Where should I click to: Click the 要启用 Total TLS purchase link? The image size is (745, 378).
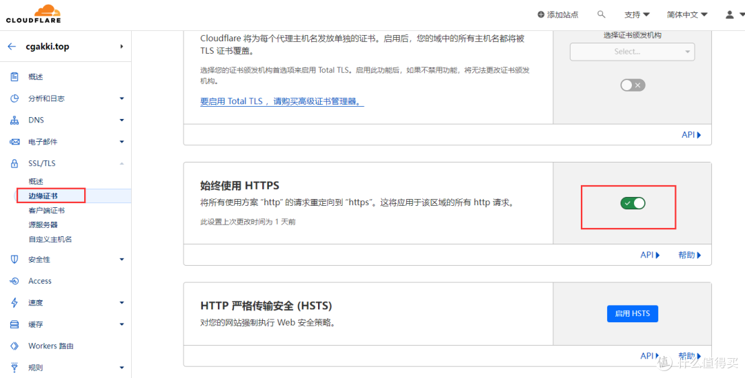pos(282,101)
